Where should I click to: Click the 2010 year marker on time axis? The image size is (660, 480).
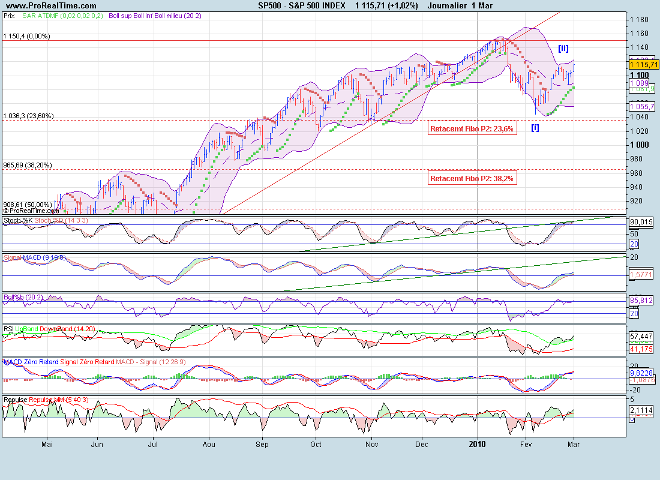pyautogui.click(x=477, y=444)
